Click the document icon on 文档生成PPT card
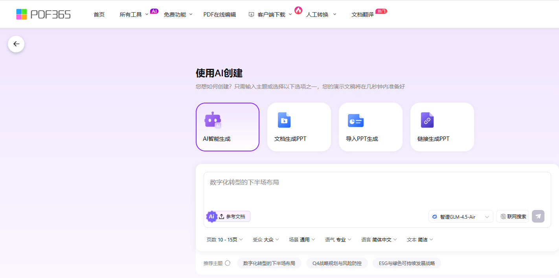The width and height of the screenshot is (559, 278). tap(284, 120)
